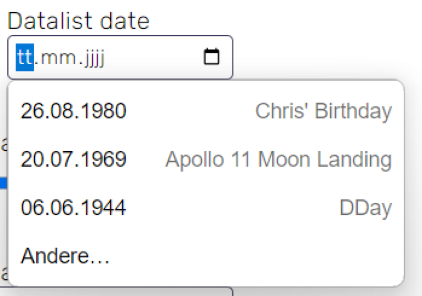
Task: Select the mm month segment
Action: point(59,57)
